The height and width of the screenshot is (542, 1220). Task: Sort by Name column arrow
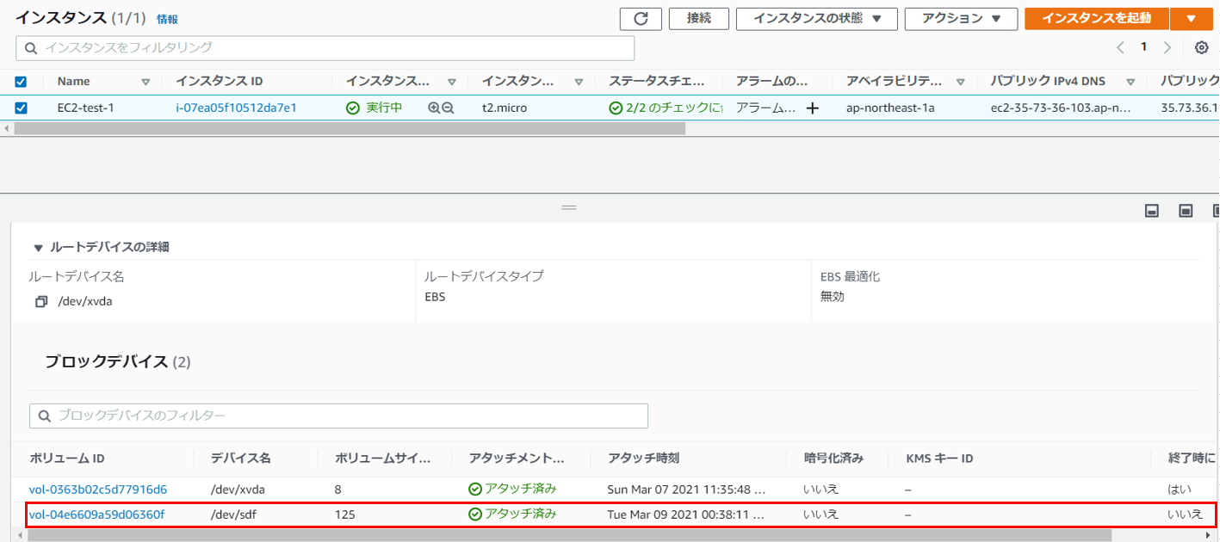[146, 82]
